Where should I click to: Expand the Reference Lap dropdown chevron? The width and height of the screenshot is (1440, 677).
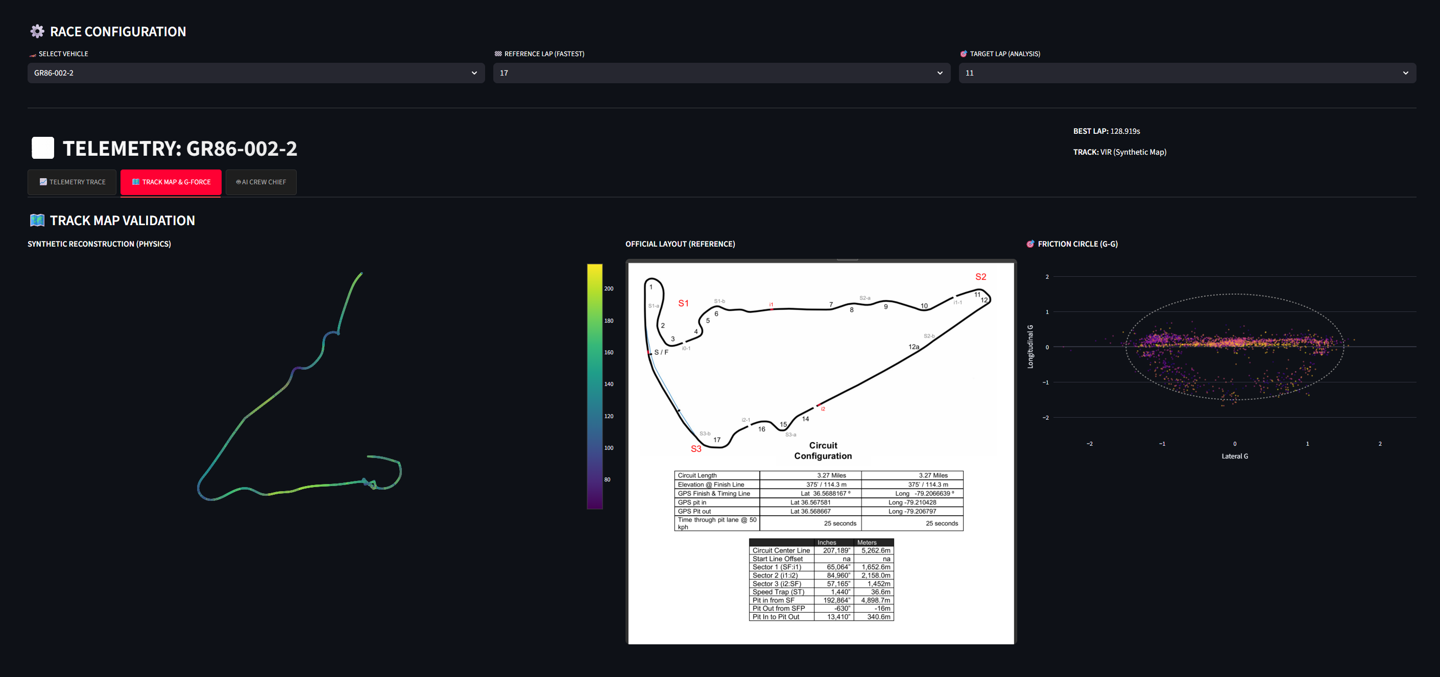tap(940, 73)
